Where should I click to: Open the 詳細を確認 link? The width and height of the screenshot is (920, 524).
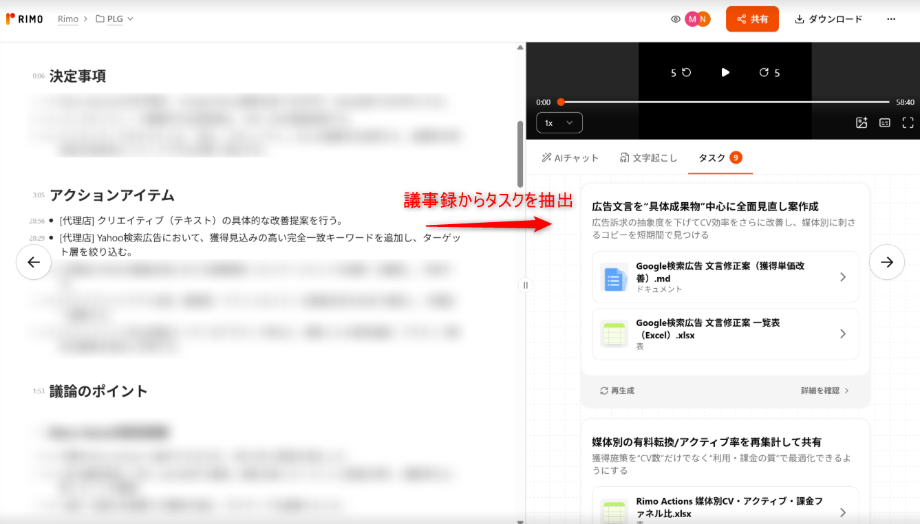click(x=825, y=391)
